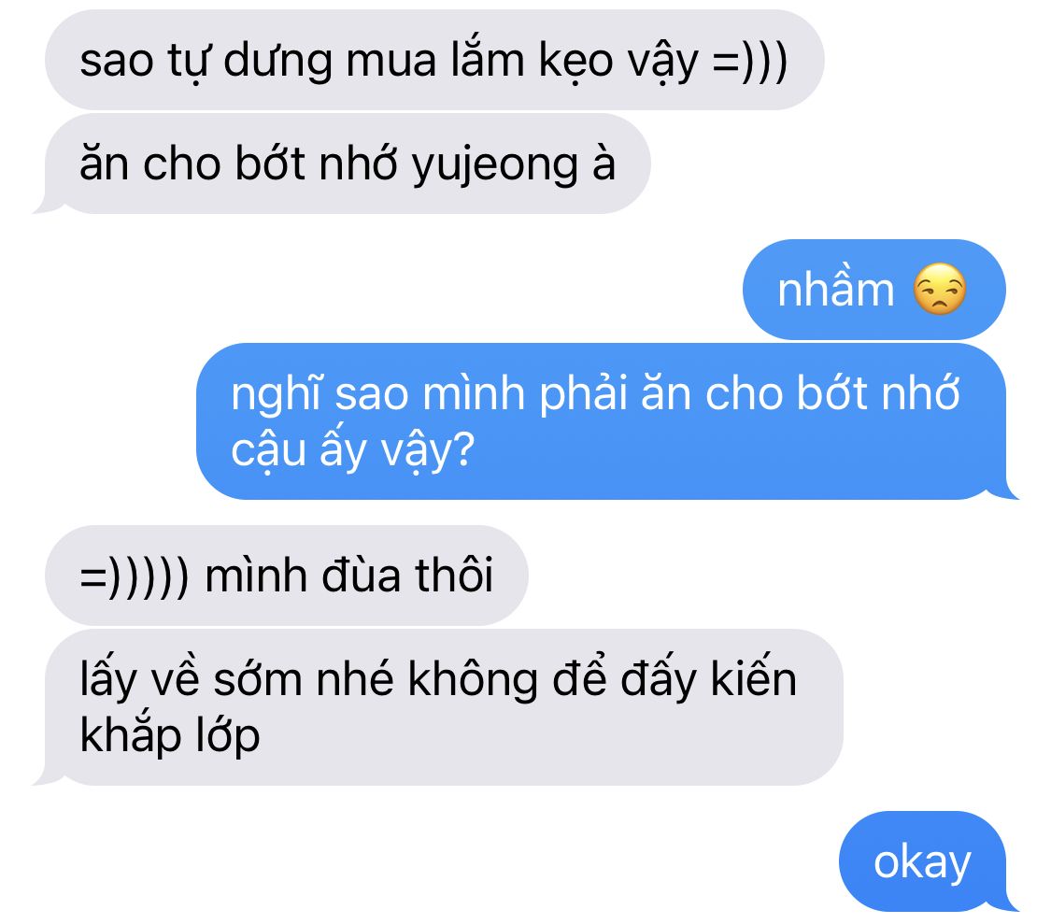The height and width of the screenshot is (924, 1051).
Task: Tap the unamused face emoji
Action: click(940, 289)
